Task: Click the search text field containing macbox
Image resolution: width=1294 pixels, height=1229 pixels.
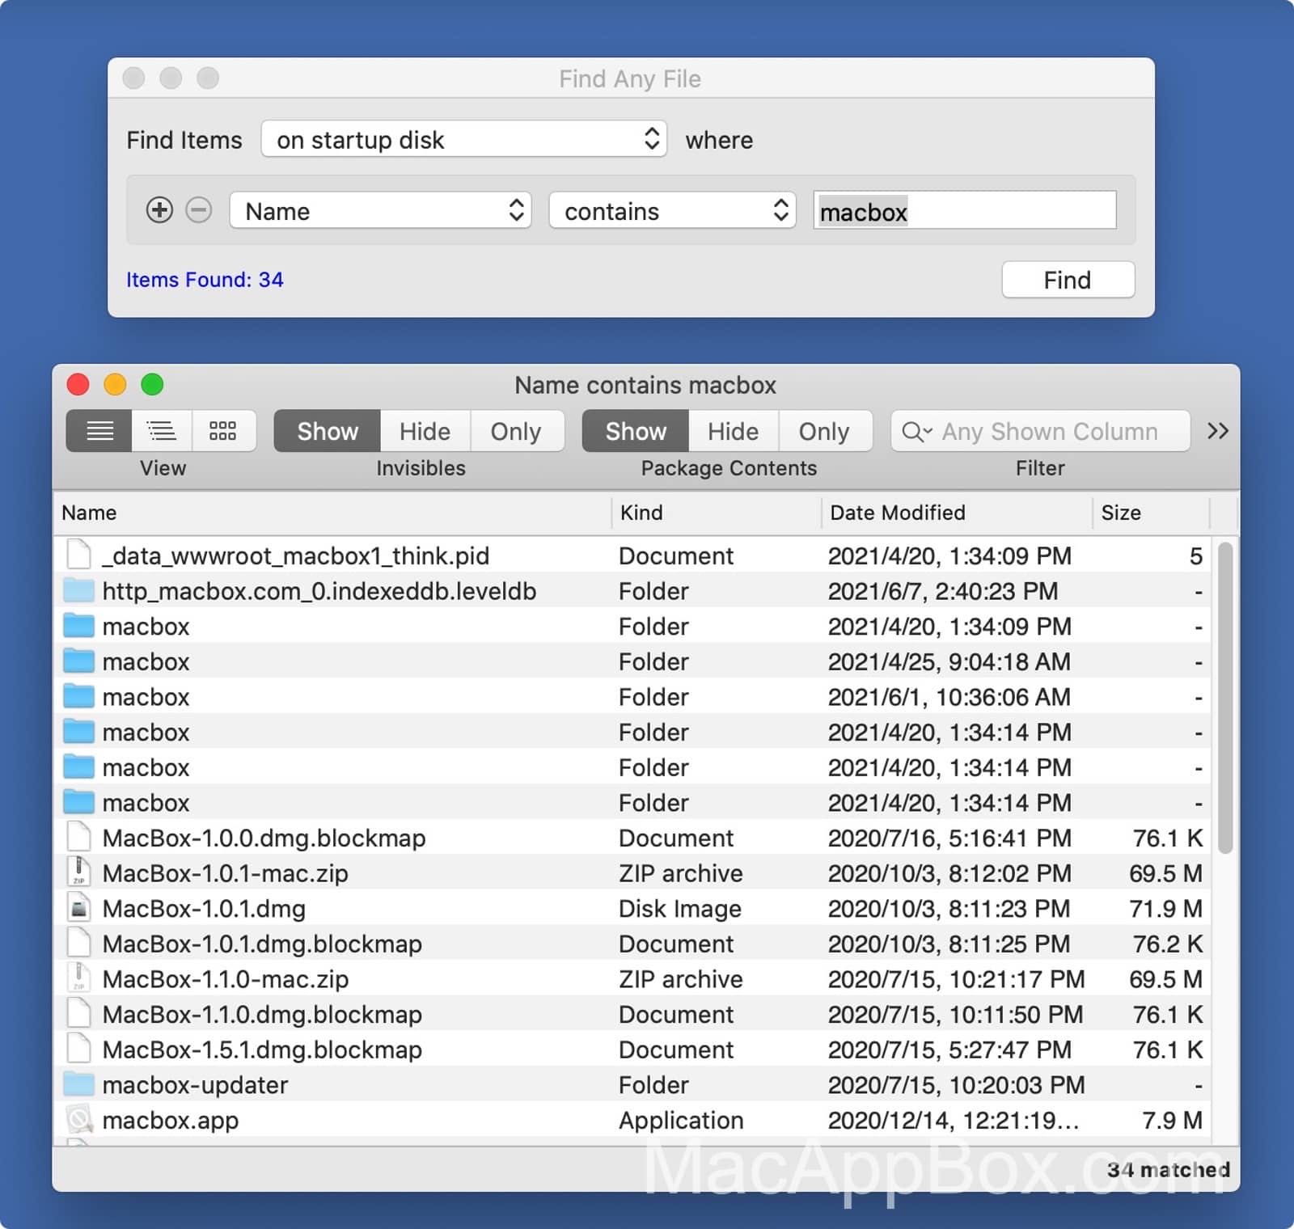Action: (x=965, y=211)
